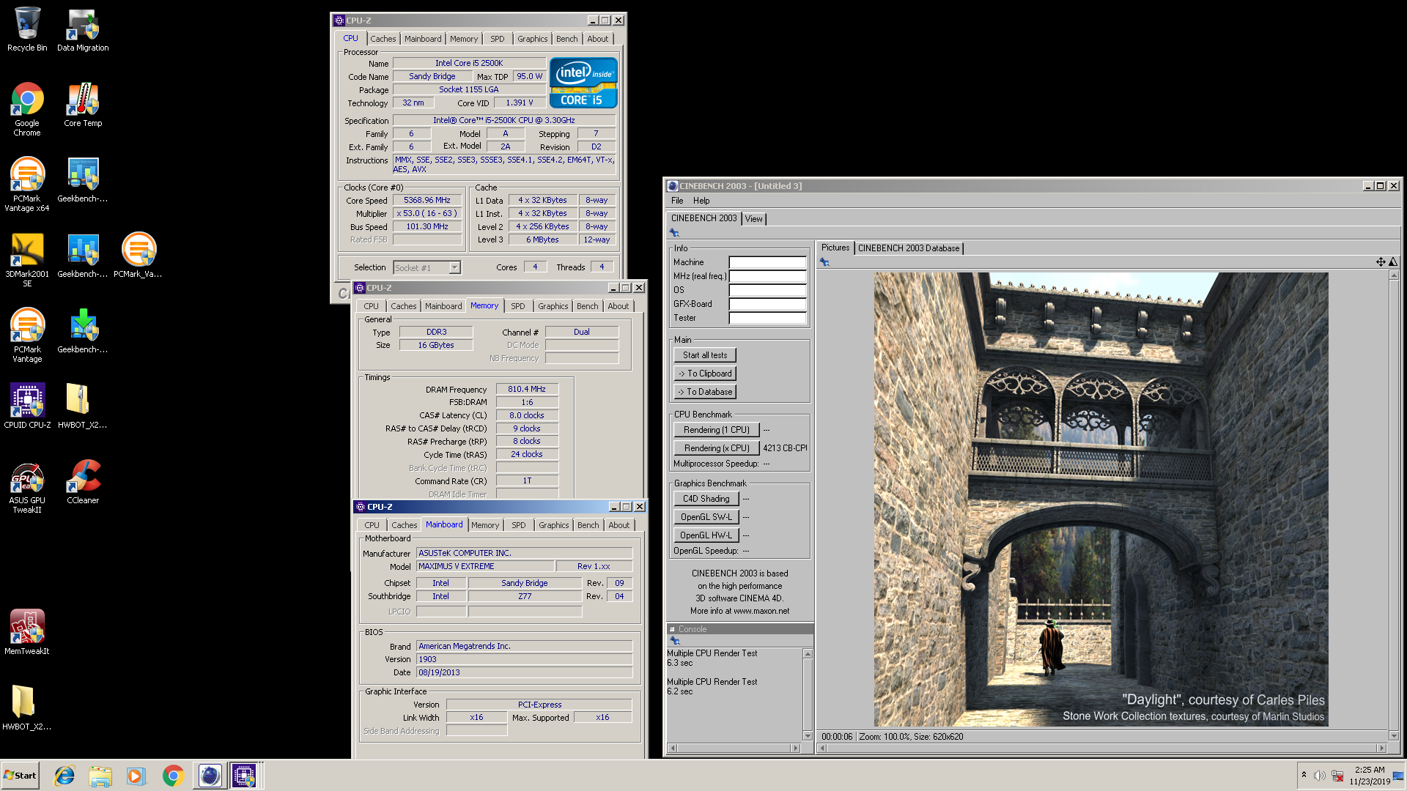This screenshot has width=1407, height=791.
Task: Open the Recycle Bin desktop icon
Action: point(27,29)
